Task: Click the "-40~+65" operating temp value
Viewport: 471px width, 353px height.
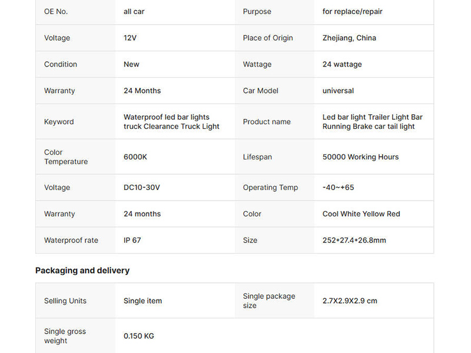Action: click(339, 188)
